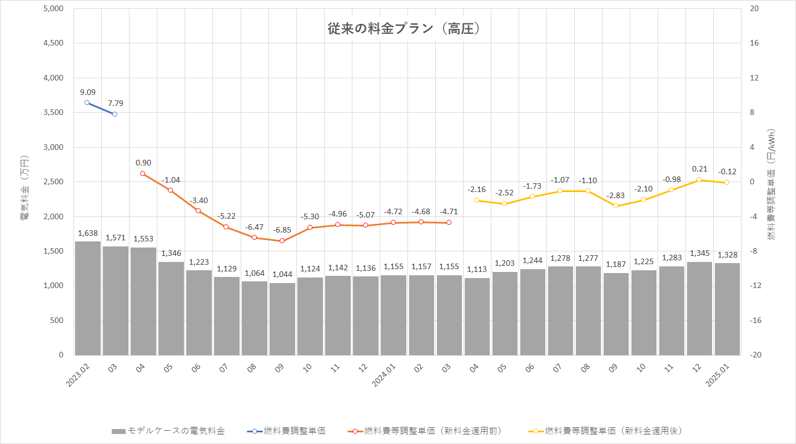Click left axis value 3,500

(x=53, y=113)
